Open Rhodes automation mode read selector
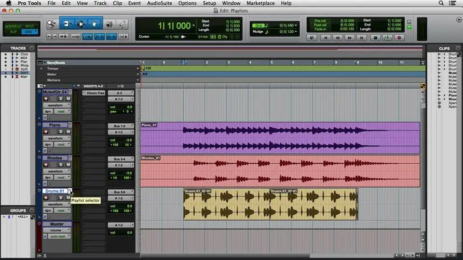463x260 pixels. point(62,178)
